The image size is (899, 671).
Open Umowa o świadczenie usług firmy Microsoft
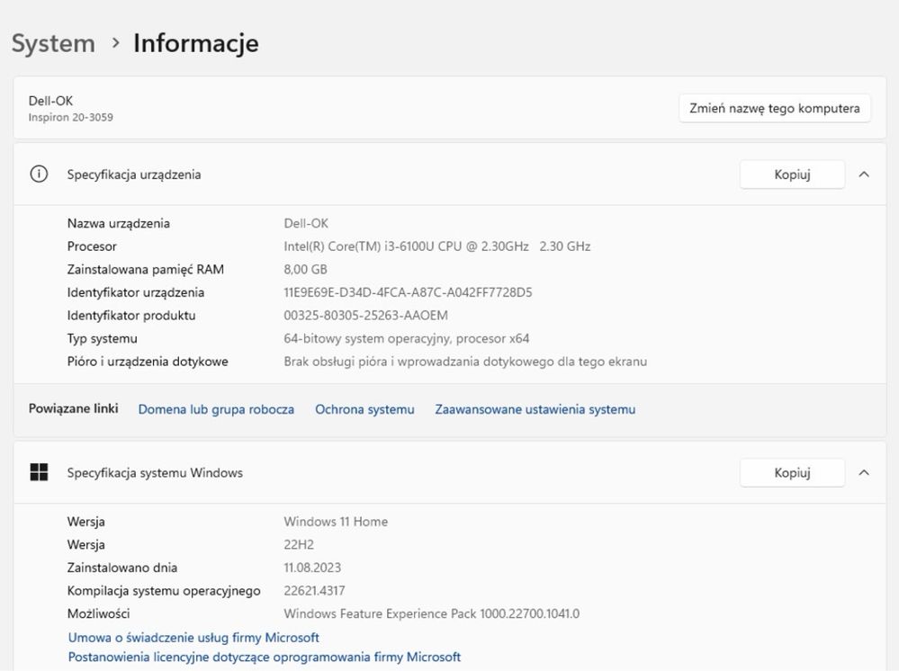(x=193, y=637)
